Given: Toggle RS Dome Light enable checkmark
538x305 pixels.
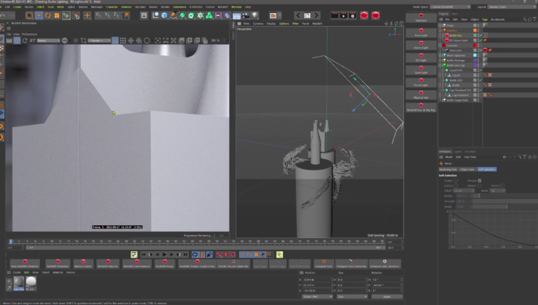Looking at the screenshot, I should tap(481, 41).
